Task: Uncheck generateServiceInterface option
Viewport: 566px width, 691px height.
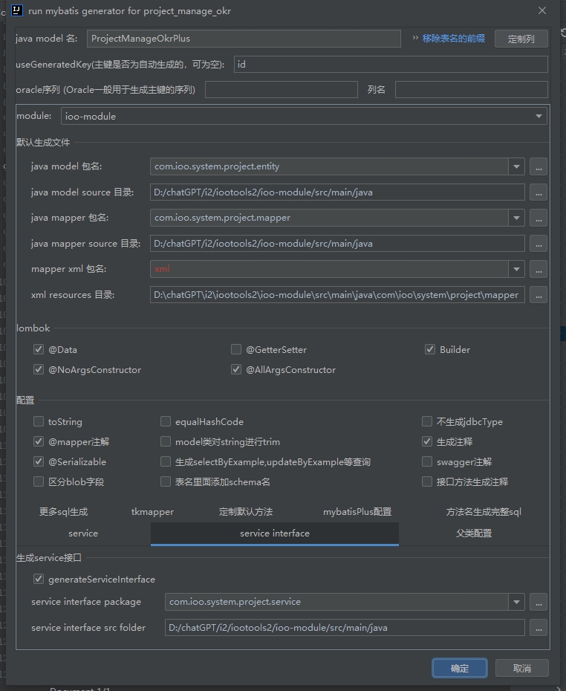Action: [39, 580]
